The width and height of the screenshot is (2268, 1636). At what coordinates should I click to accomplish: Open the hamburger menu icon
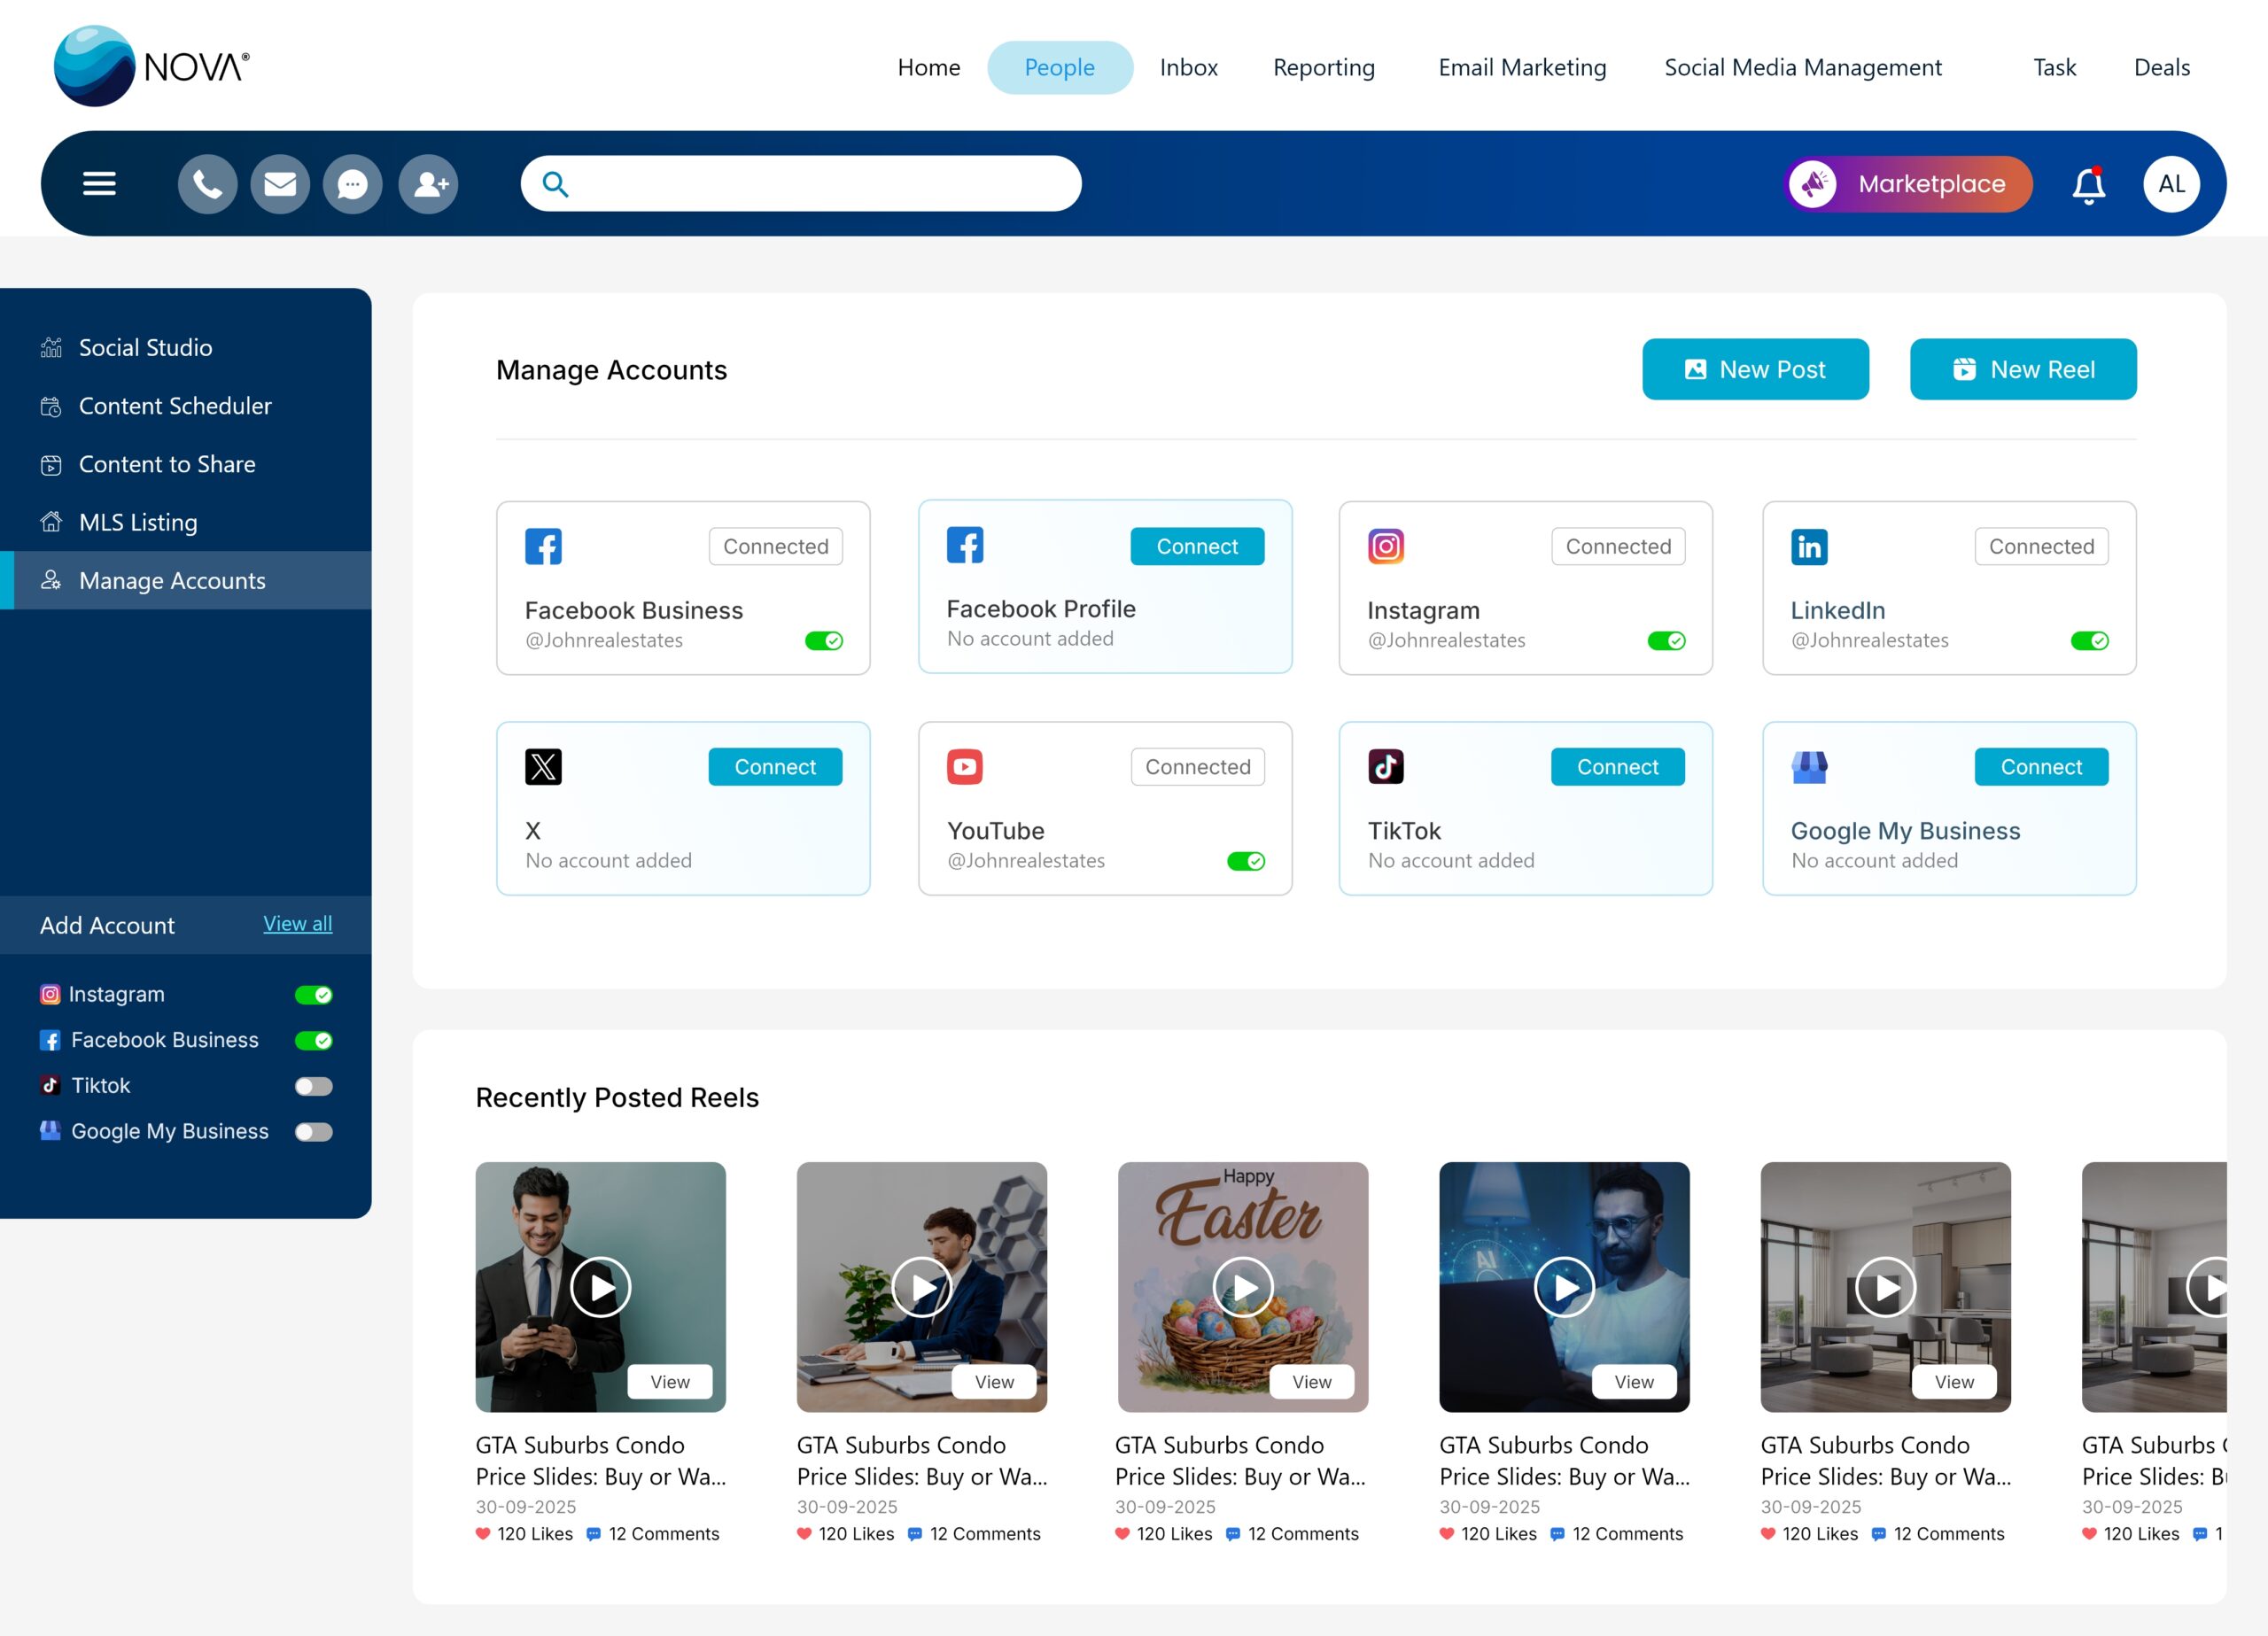pos(99,184)
